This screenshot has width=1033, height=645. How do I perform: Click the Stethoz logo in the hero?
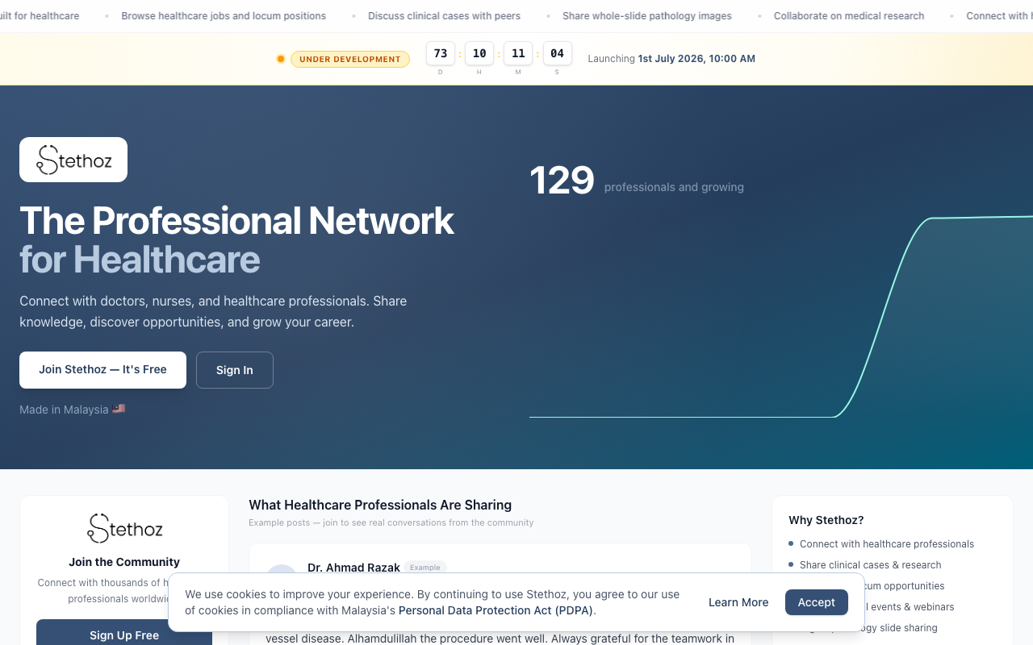tap(73, 160)
